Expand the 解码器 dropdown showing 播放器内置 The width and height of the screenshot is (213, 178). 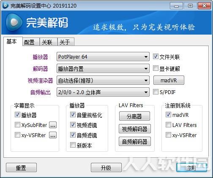point(103,68)
